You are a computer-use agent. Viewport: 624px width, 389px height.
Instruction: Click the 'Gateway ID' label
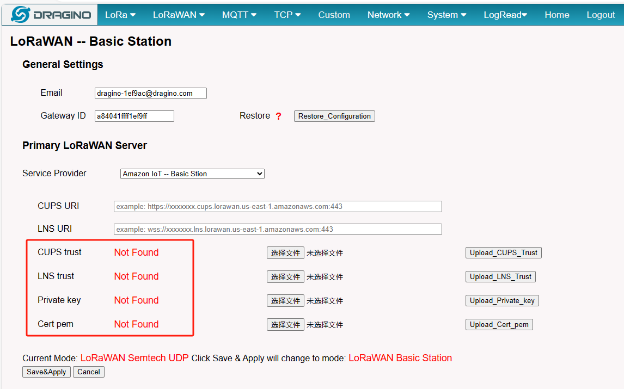click(63, 116)
